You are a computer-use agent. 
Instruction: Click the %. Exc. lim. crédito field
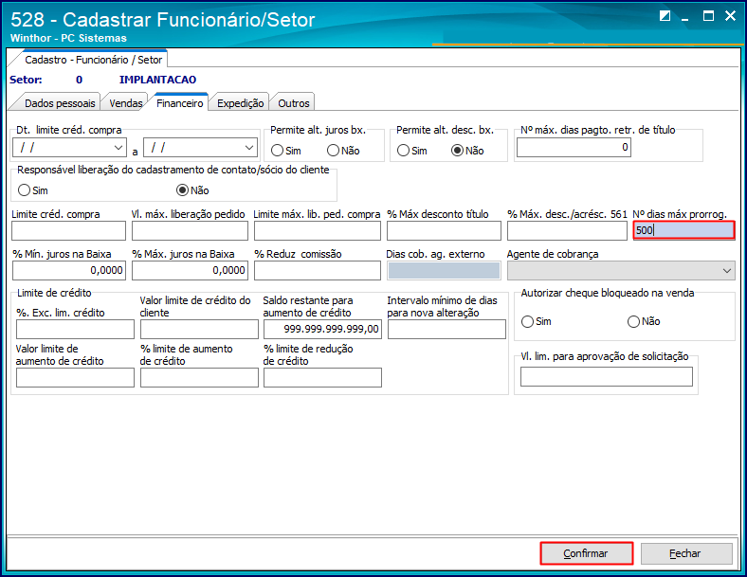(75, 329)
